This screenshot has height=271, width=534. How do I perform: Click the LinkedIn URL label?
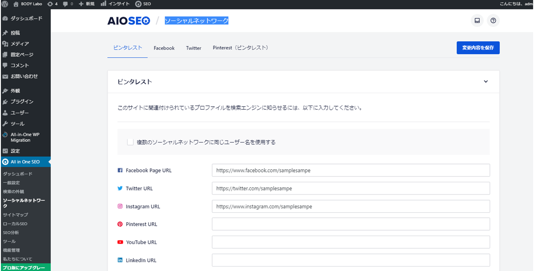pos(141,260)
